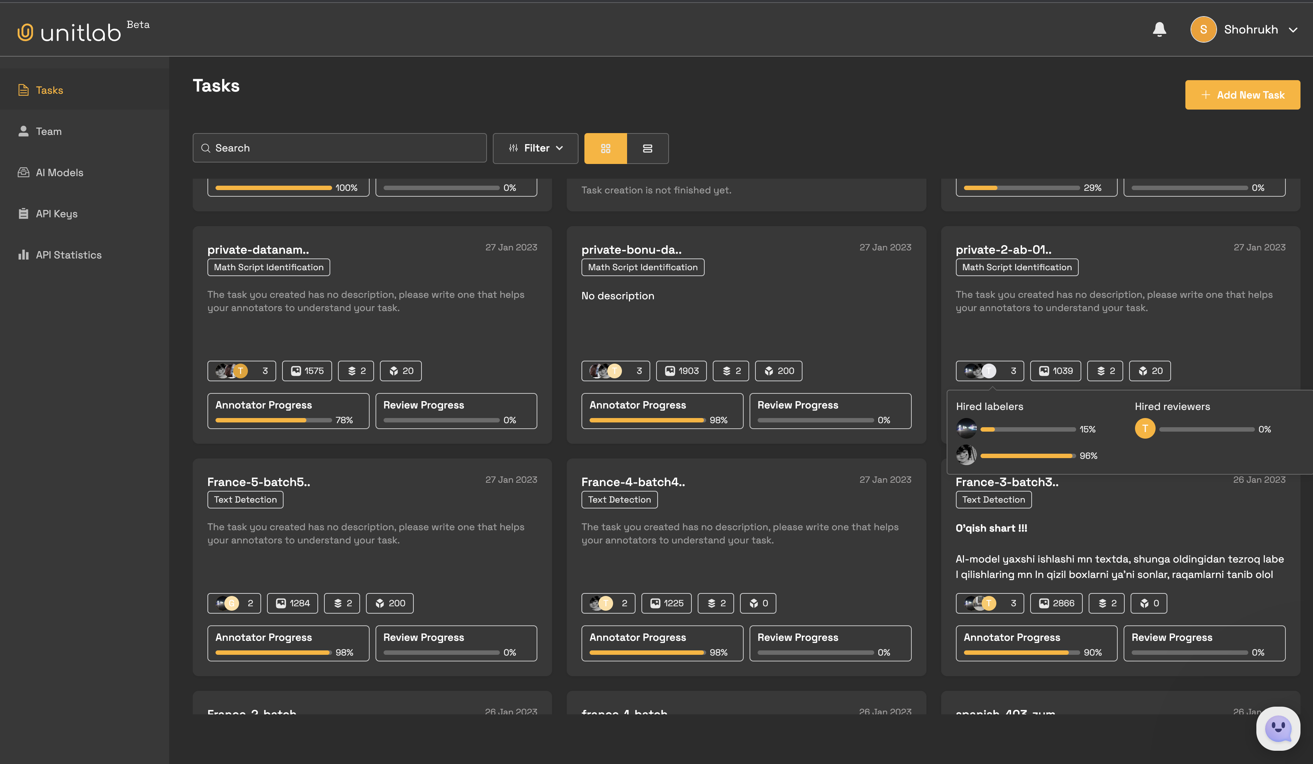1313x764 pixels.
Task: Click image count 2866 badge
Action: [x=1056, y=603]
